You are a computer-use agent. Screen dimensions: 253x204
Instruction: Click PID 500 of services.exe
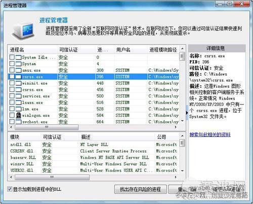100,96
